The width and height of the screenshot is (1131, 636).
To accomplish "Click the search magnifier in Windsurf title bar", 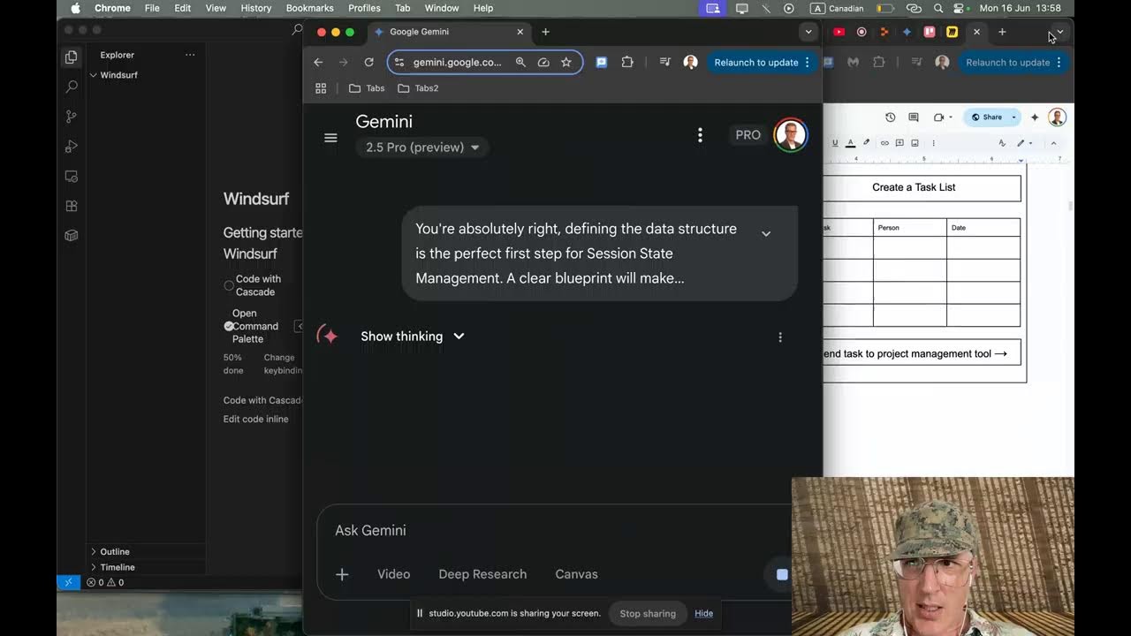I will [297, 30].
